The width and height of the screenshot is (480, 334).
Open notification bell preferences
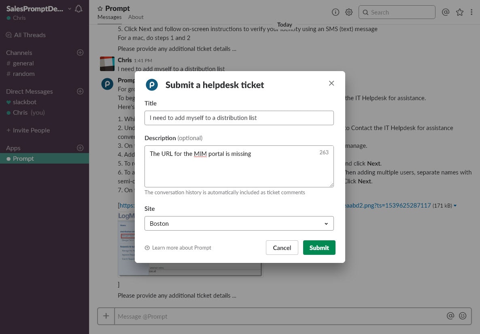[79, 9]
